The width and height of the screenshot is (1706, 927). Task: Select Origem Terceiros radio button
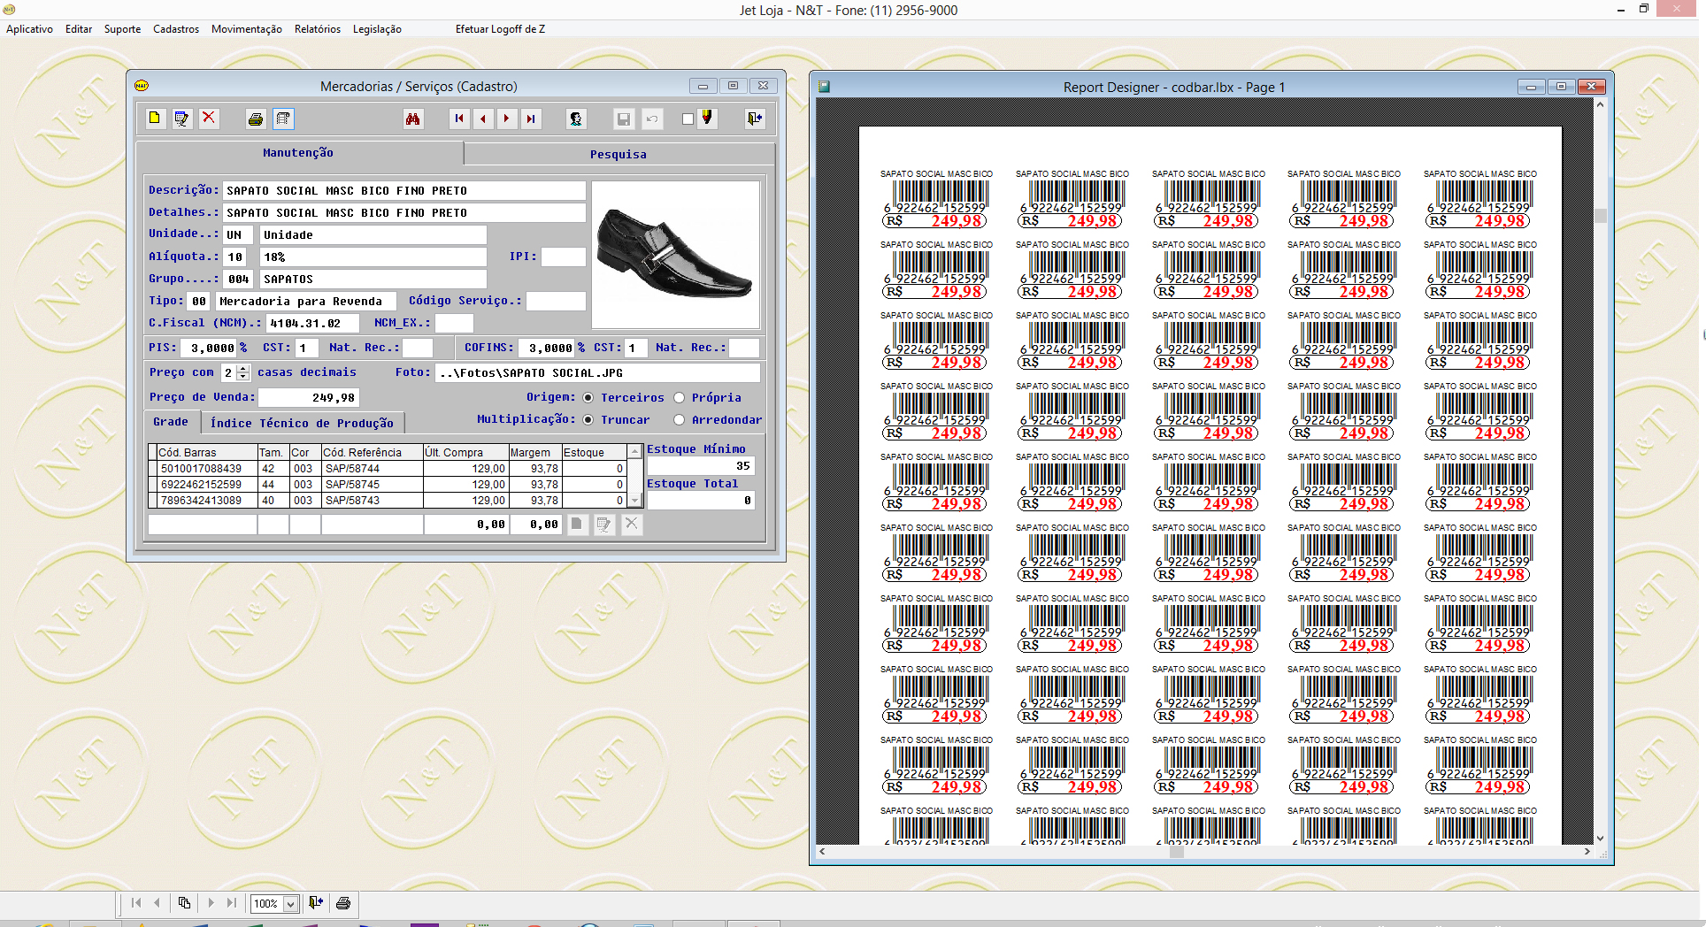[x=588, y=398]
